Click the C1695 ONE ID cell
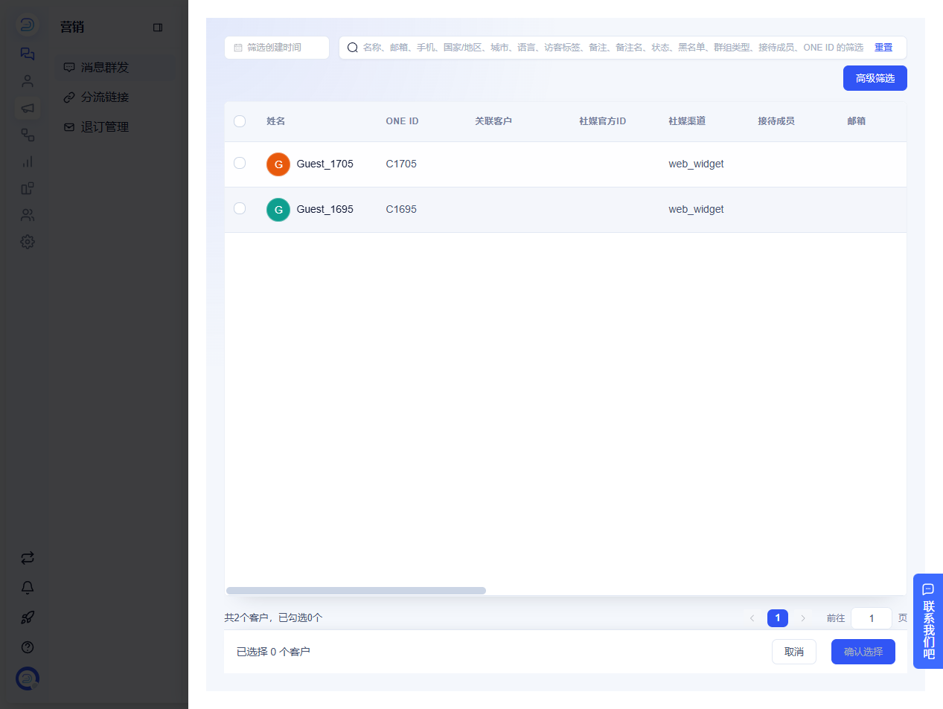 (x=401, y=209)
